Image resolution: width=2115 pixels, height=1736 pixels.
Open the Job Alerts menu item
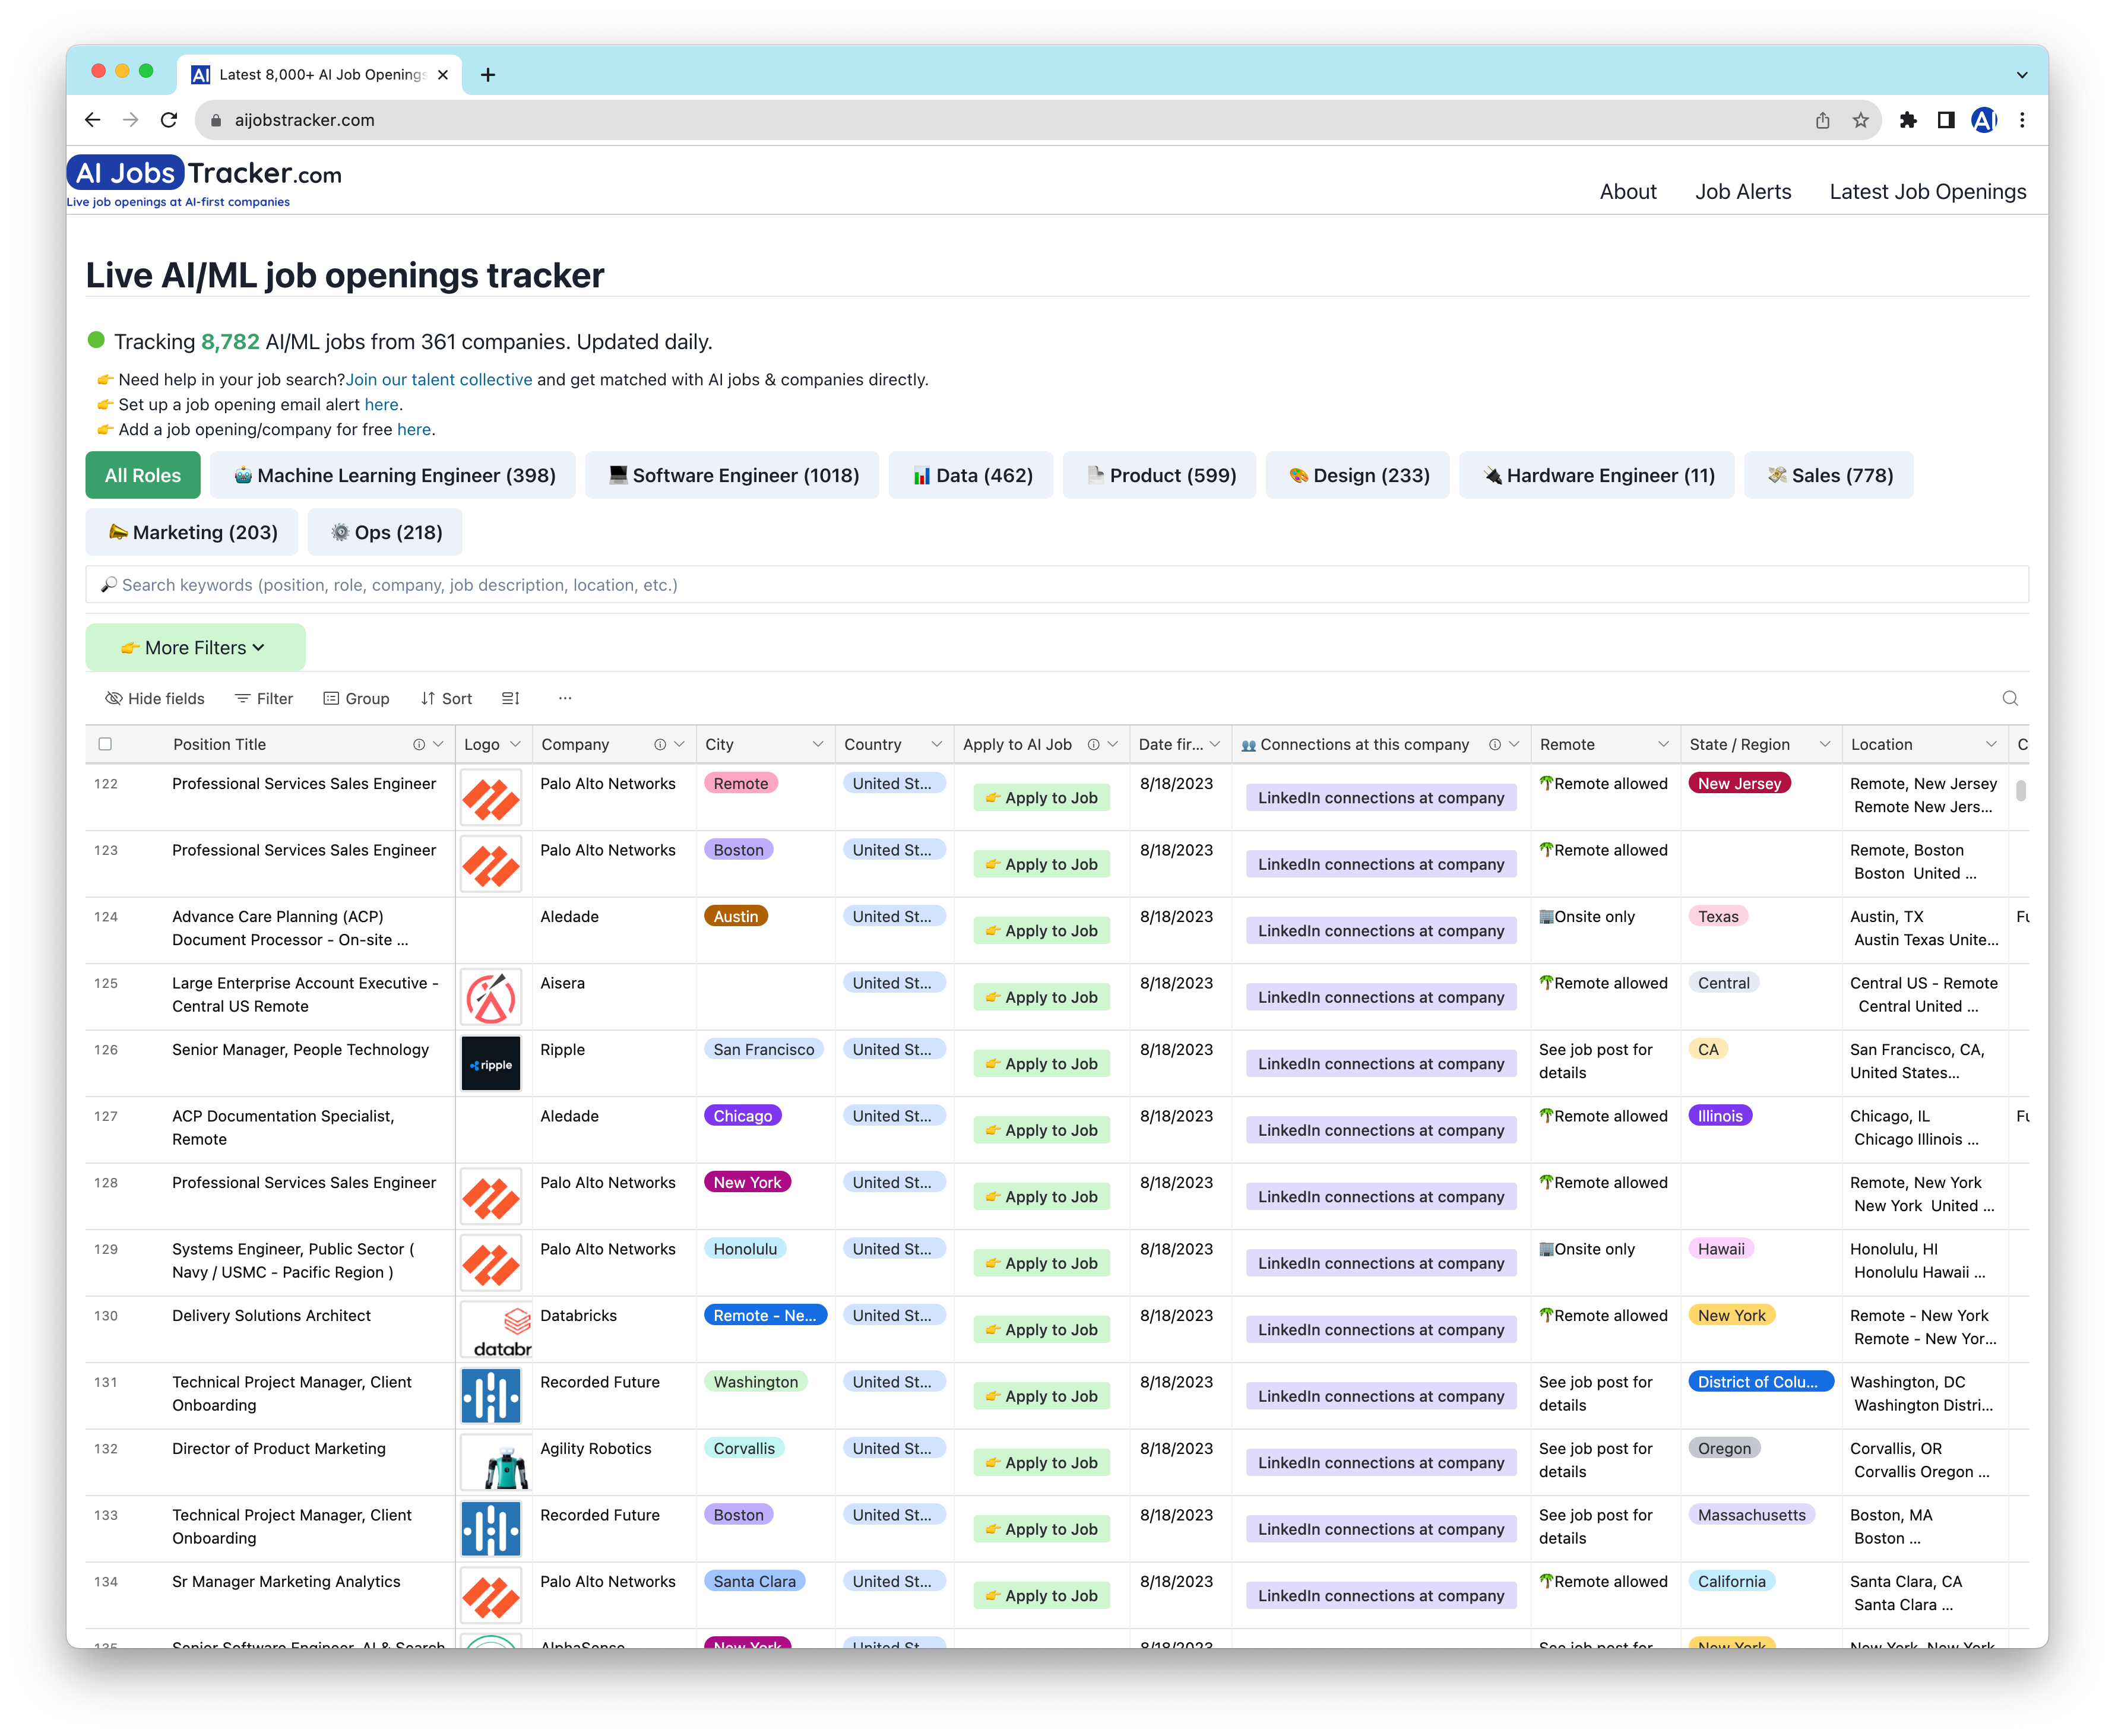(1743, 191)
